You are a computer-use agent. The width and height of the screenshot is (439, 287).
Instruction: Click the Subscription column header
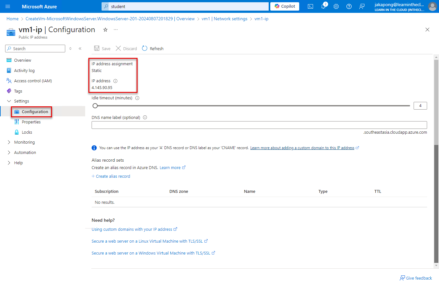coord(107,192)
